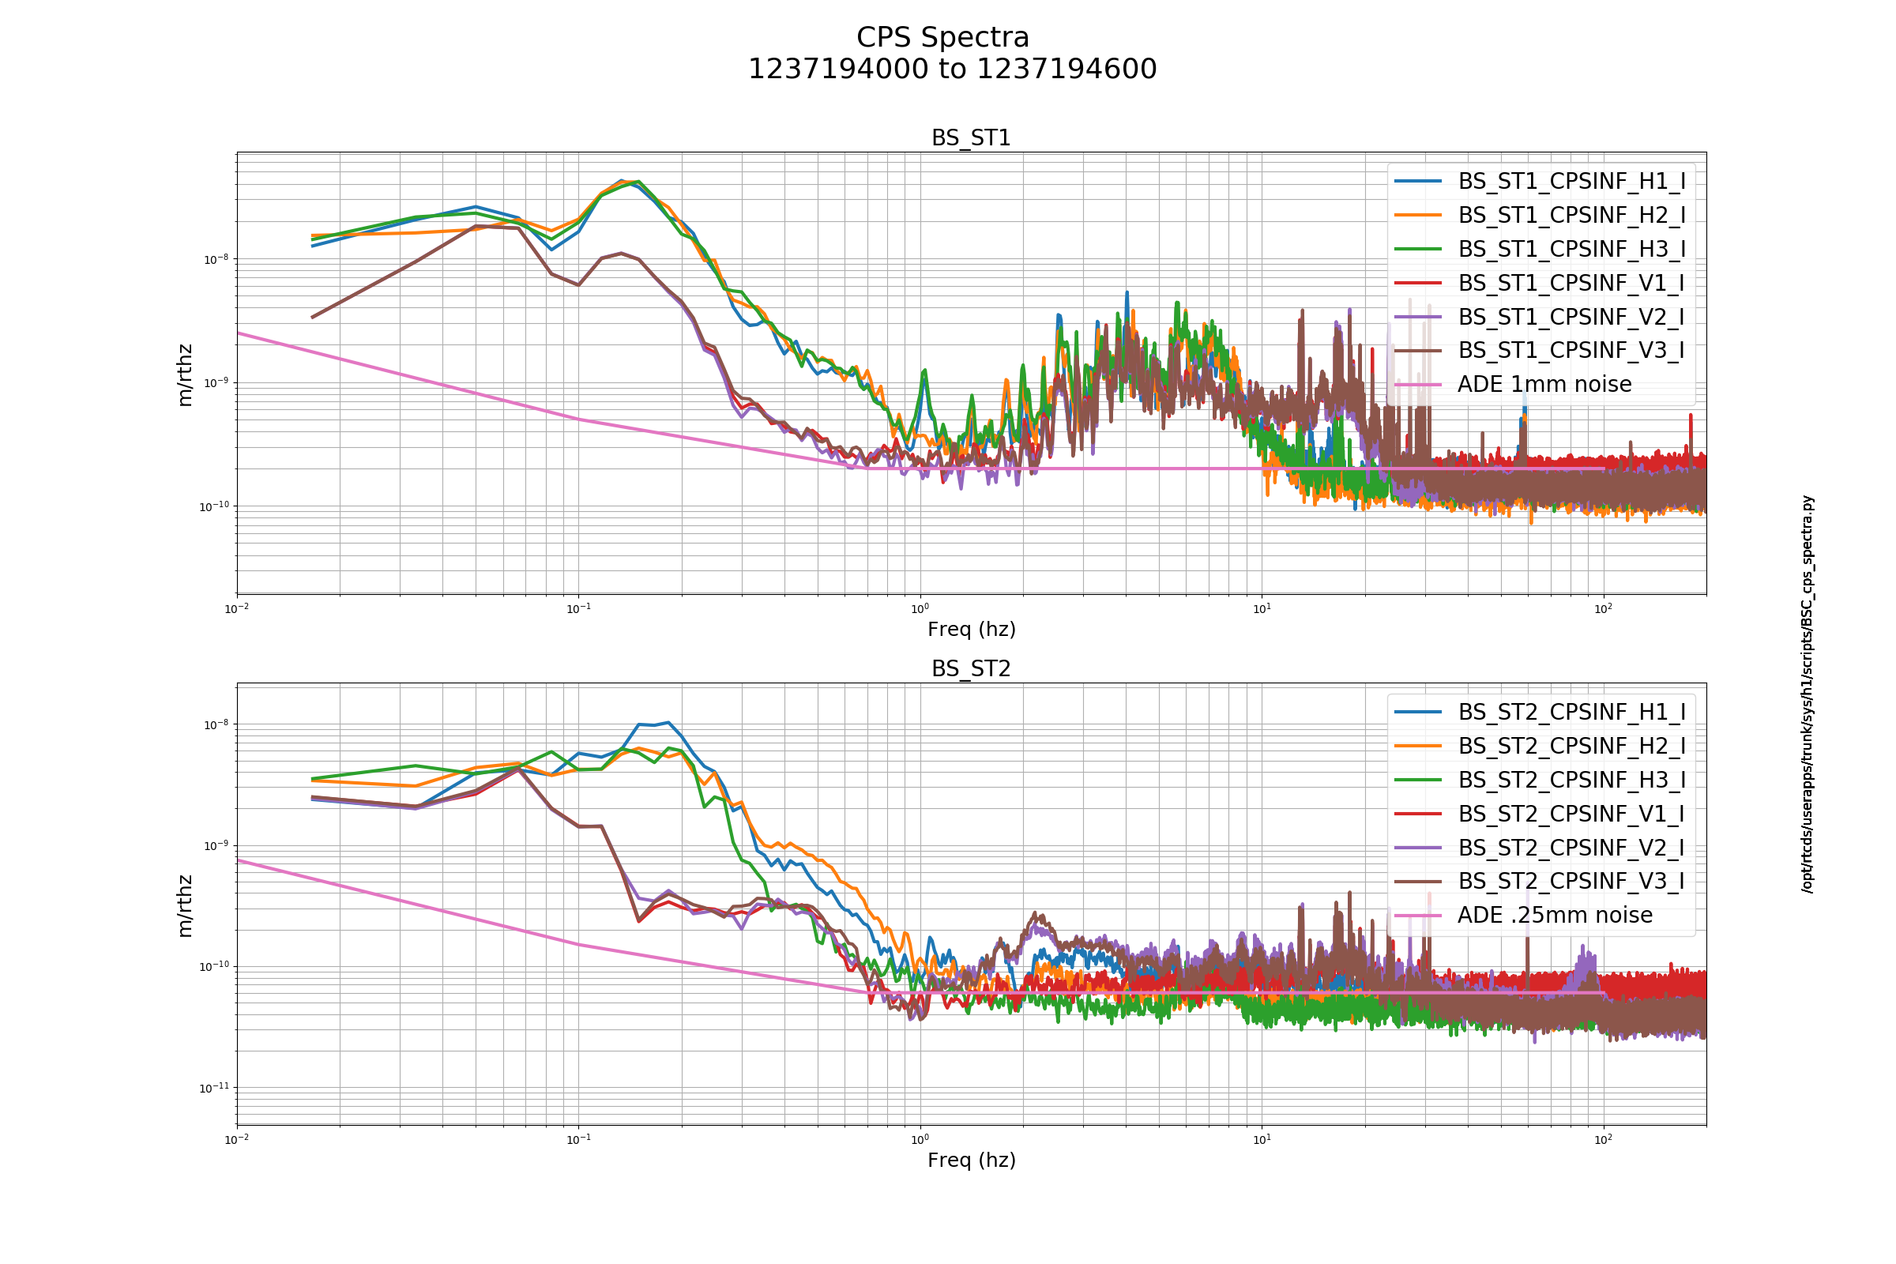The height and width of the screenshot is (1264, 1896).
Task: Click the blue line sample for BS_ST1_CPSINF_H1_I
Action: click(1418, 182)
